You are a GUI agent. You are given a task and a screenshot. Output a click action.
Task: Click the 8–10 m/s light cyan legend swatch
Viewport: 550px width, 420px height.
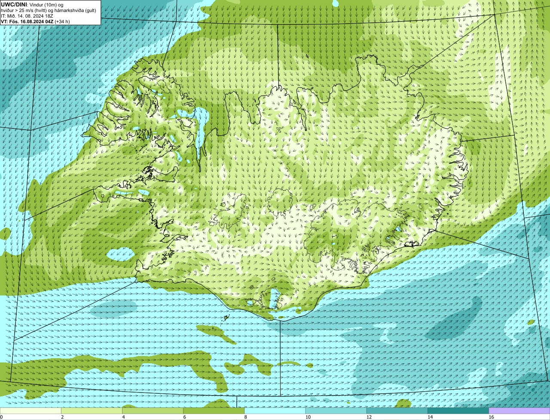275,411
